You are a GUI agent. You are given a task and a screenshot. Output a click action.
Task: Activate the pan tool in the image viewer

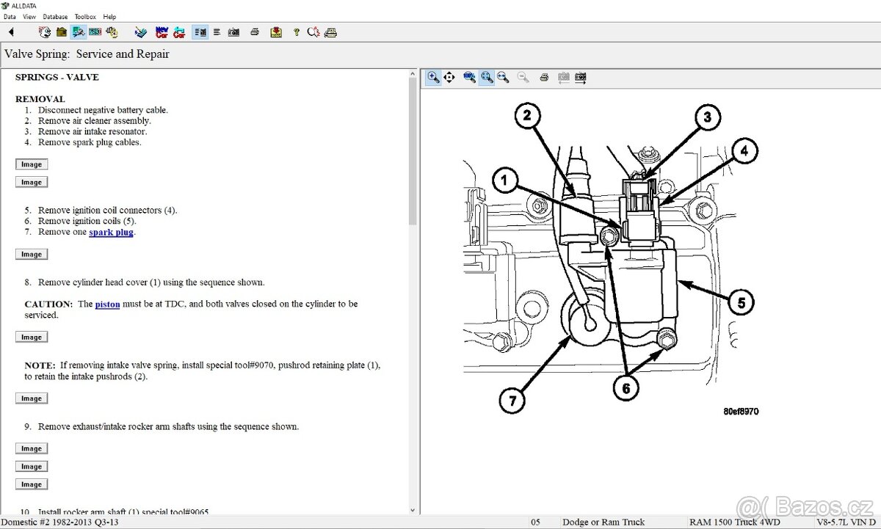coord(449,77)
